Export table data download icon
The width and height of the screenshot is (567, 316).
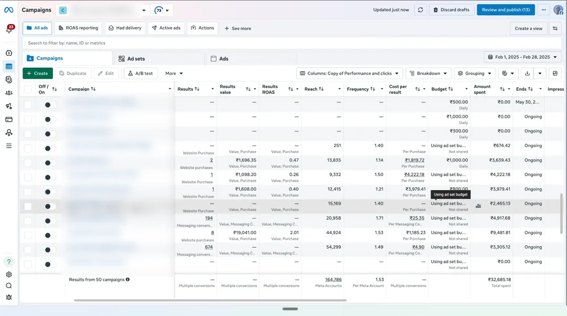pyautogui.click(x=527, y=73)
